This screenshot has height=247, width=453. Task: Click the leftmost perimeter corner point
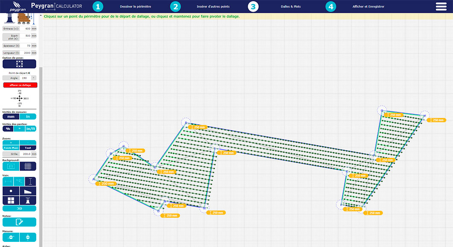click(x=94, y=179)
